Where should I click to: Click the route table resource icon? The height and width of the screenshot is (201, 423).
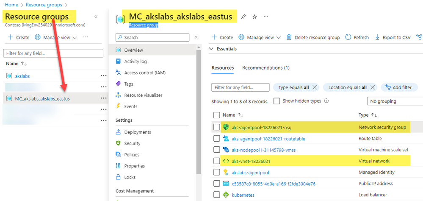226,138
